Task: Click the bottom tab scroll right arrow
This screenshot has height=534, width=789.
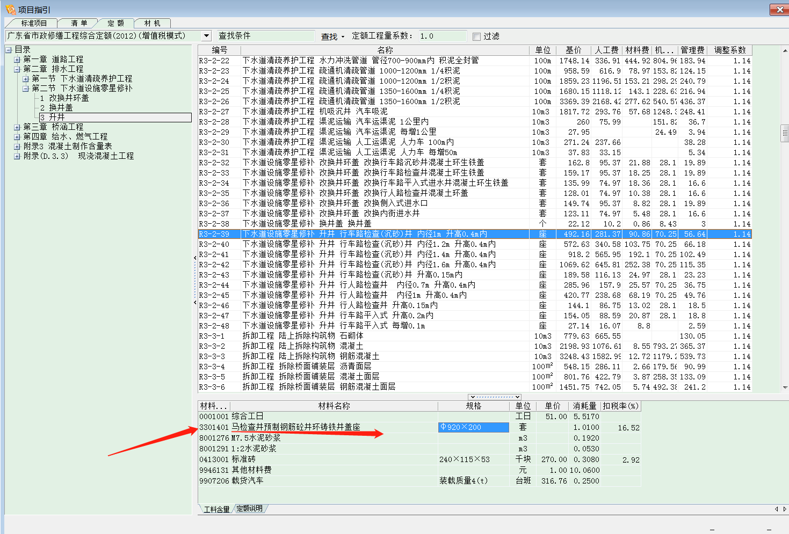Action: [784, 509]
